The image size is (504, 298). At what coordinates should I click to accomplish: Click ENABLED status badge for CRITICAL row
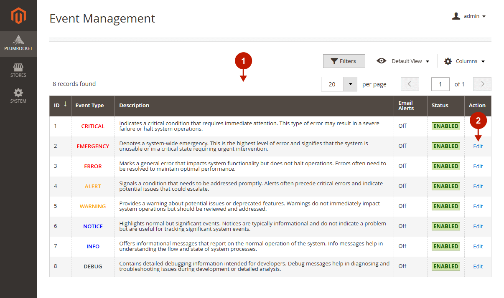point(445,126)
